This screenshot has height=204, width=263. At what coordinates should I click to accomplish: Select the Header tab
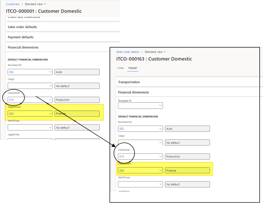point(133,68)
